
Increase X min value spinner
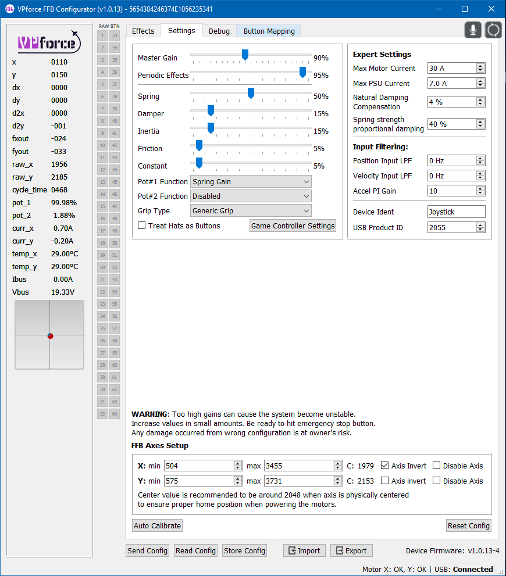point(238,463)
